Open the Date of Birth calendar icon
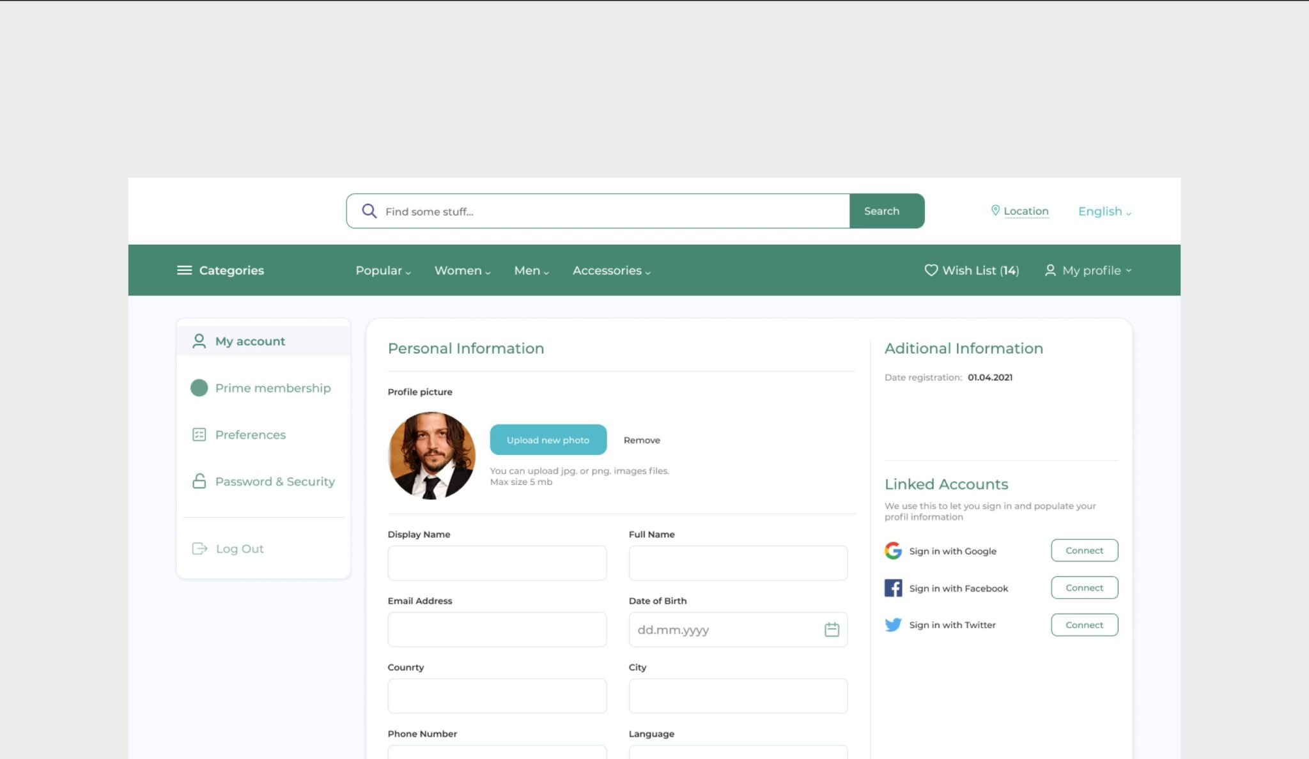 tap(832, 629)
